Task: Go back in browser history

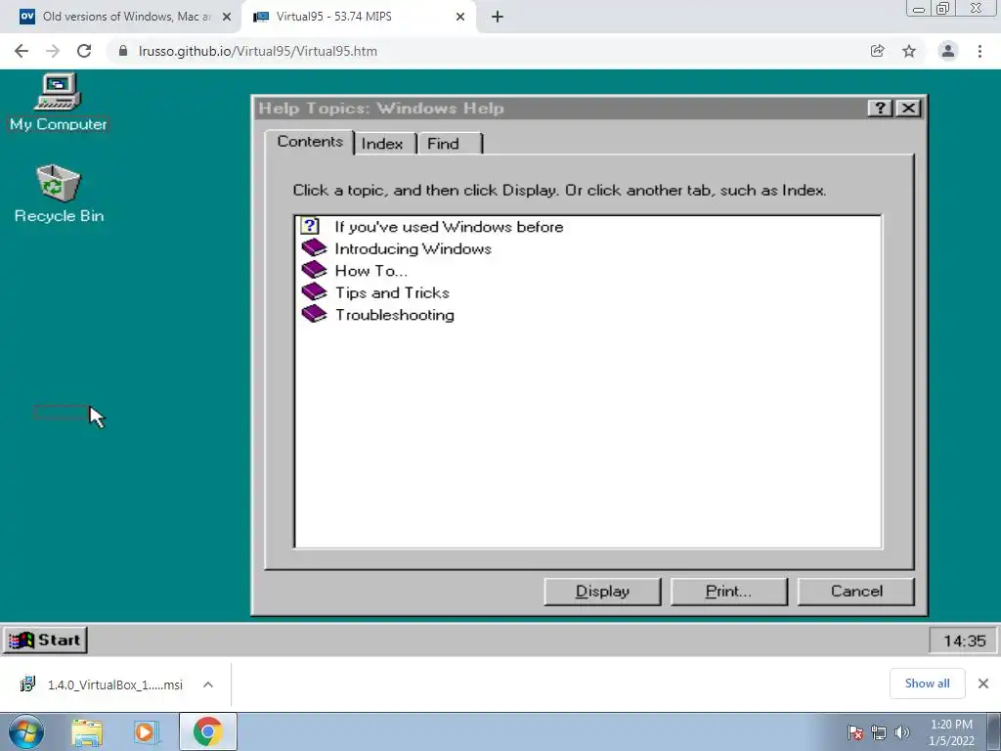Action: [x=22, y=51]
